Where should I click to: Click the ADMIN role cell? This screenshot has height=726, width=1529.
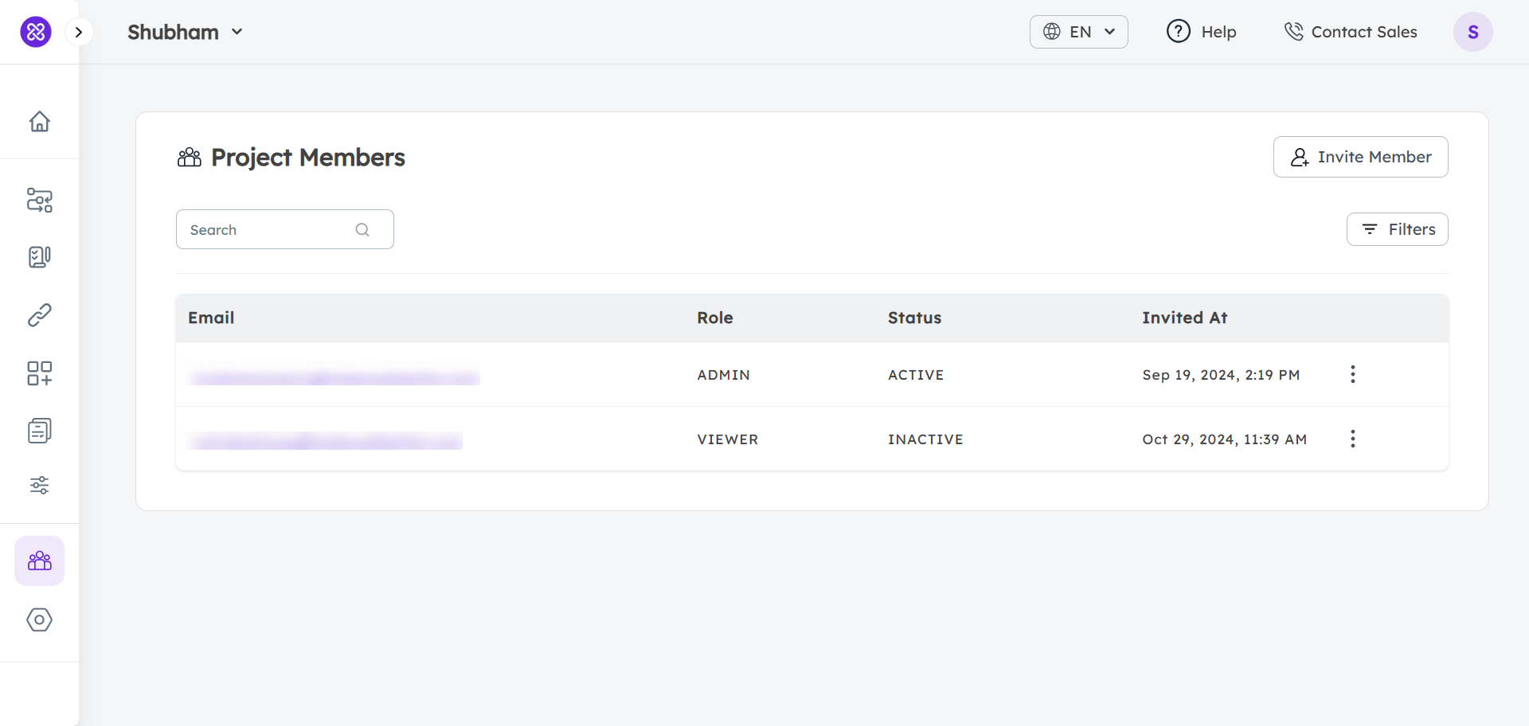click(x=723, y=375)
